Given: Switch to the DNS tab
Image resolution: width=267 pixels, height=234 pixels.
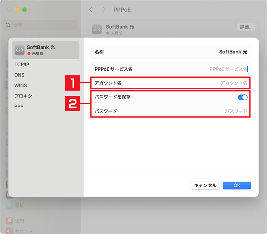Looking at the screenshot, I should pyautogui.click(x=19, y=75).
